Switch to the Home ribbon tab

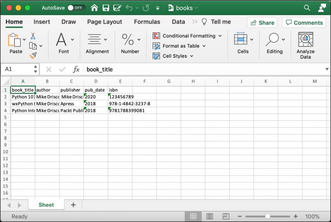point(14,22)
